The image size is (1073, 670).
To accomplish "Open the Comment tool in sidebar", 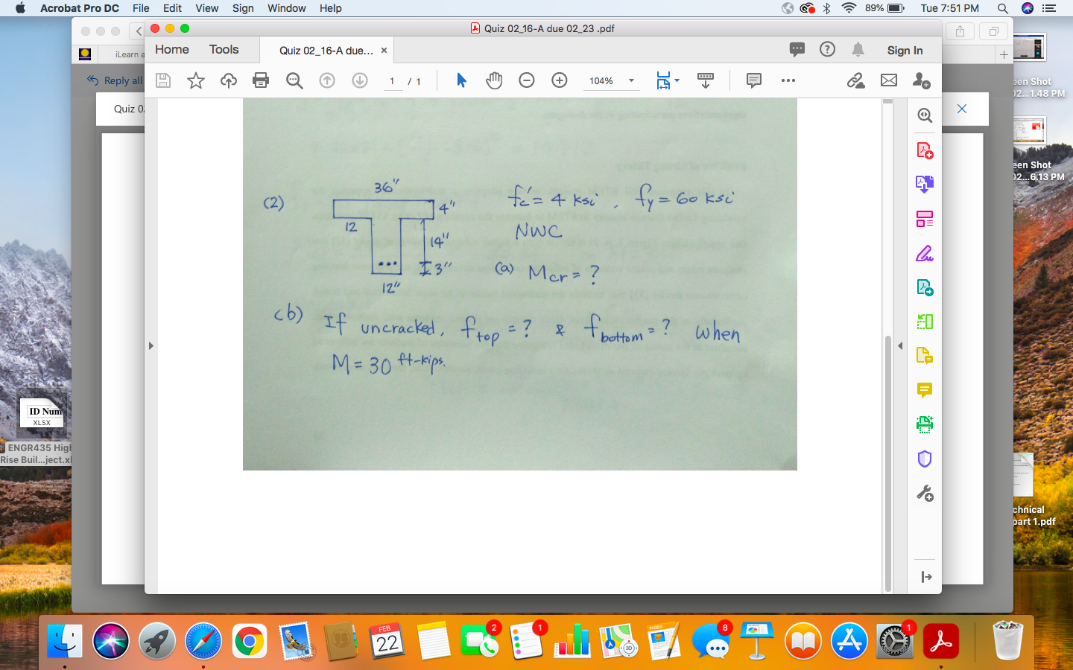I will coord(925,390).
